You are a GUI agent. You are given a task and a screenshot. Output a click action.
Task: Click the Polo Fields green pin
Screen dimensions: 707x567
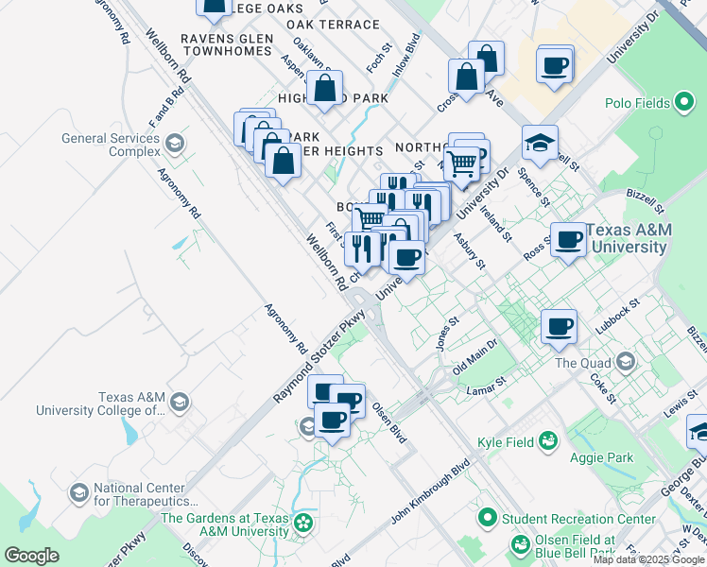[684, 102]
